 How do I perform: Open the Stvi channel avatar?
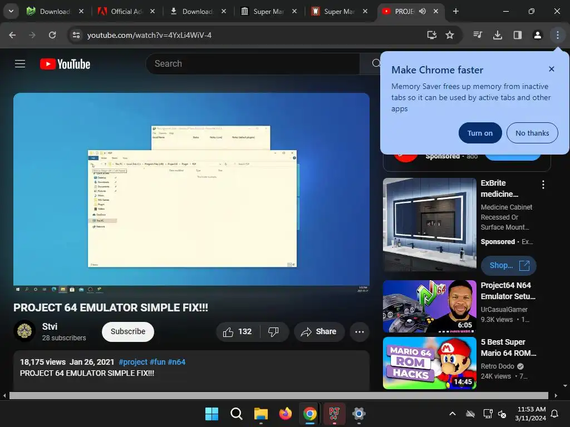tap(24, 331)
